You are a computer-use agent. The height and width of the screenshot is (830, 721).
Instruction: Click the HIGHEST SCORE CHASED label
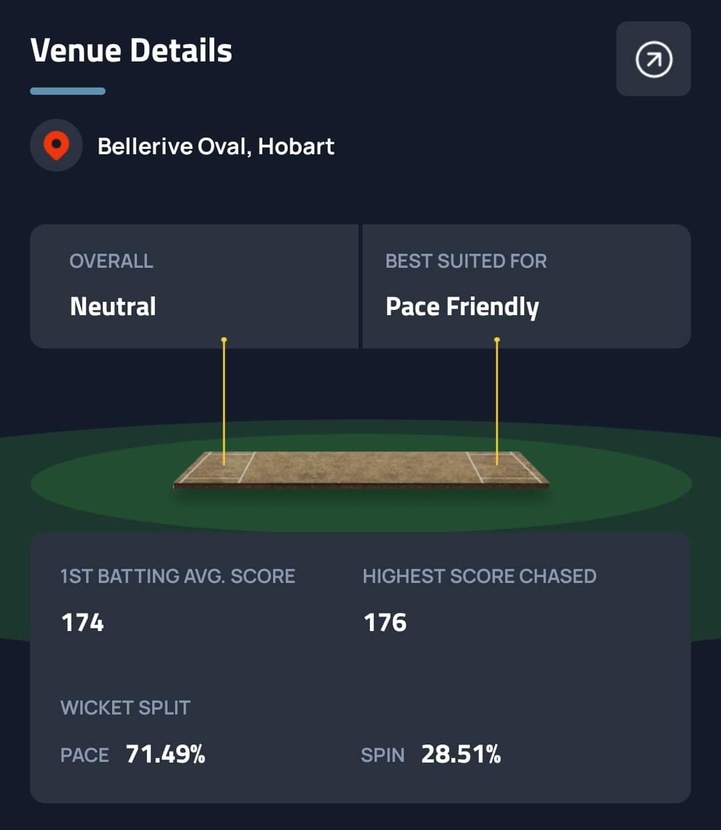click(479, 576)
